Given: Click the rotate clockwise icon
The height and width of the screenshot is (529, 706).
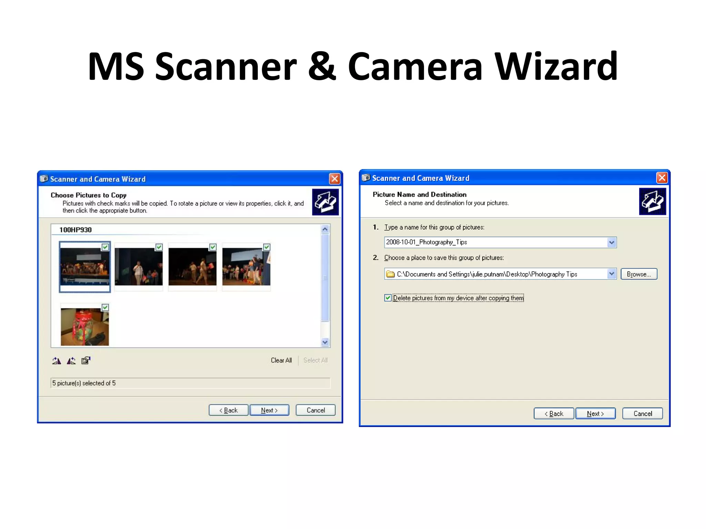Looking at the screenshot, I should (x=57, y=361).
